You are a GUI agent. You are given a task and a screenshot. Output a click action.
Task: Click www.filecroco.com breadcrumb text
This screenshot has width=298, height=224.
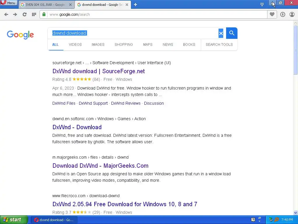[x=69, y=196]
